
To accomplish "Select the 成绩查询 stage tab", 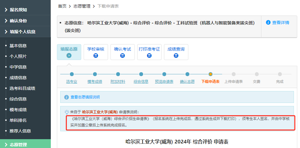I will click(x=176, y=52).
